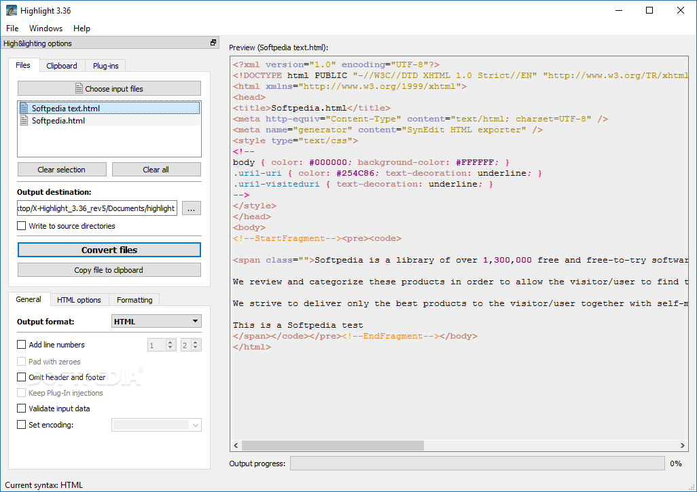Select the General tab
The height and width of the screenshot is (492, 697).
coord(29,299)
